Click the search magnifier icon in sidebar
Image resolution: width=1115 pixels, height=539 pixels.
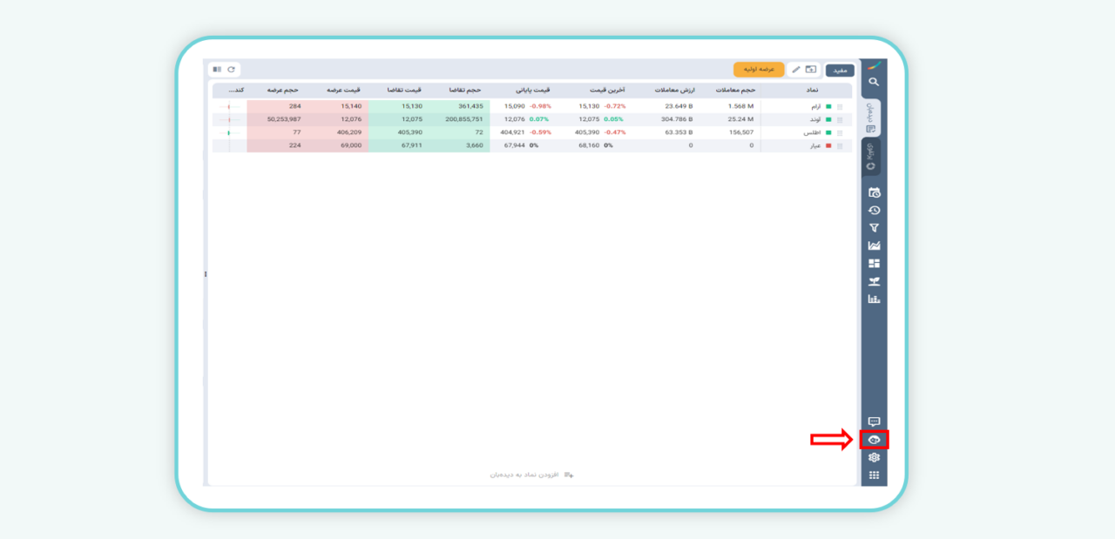874,82
